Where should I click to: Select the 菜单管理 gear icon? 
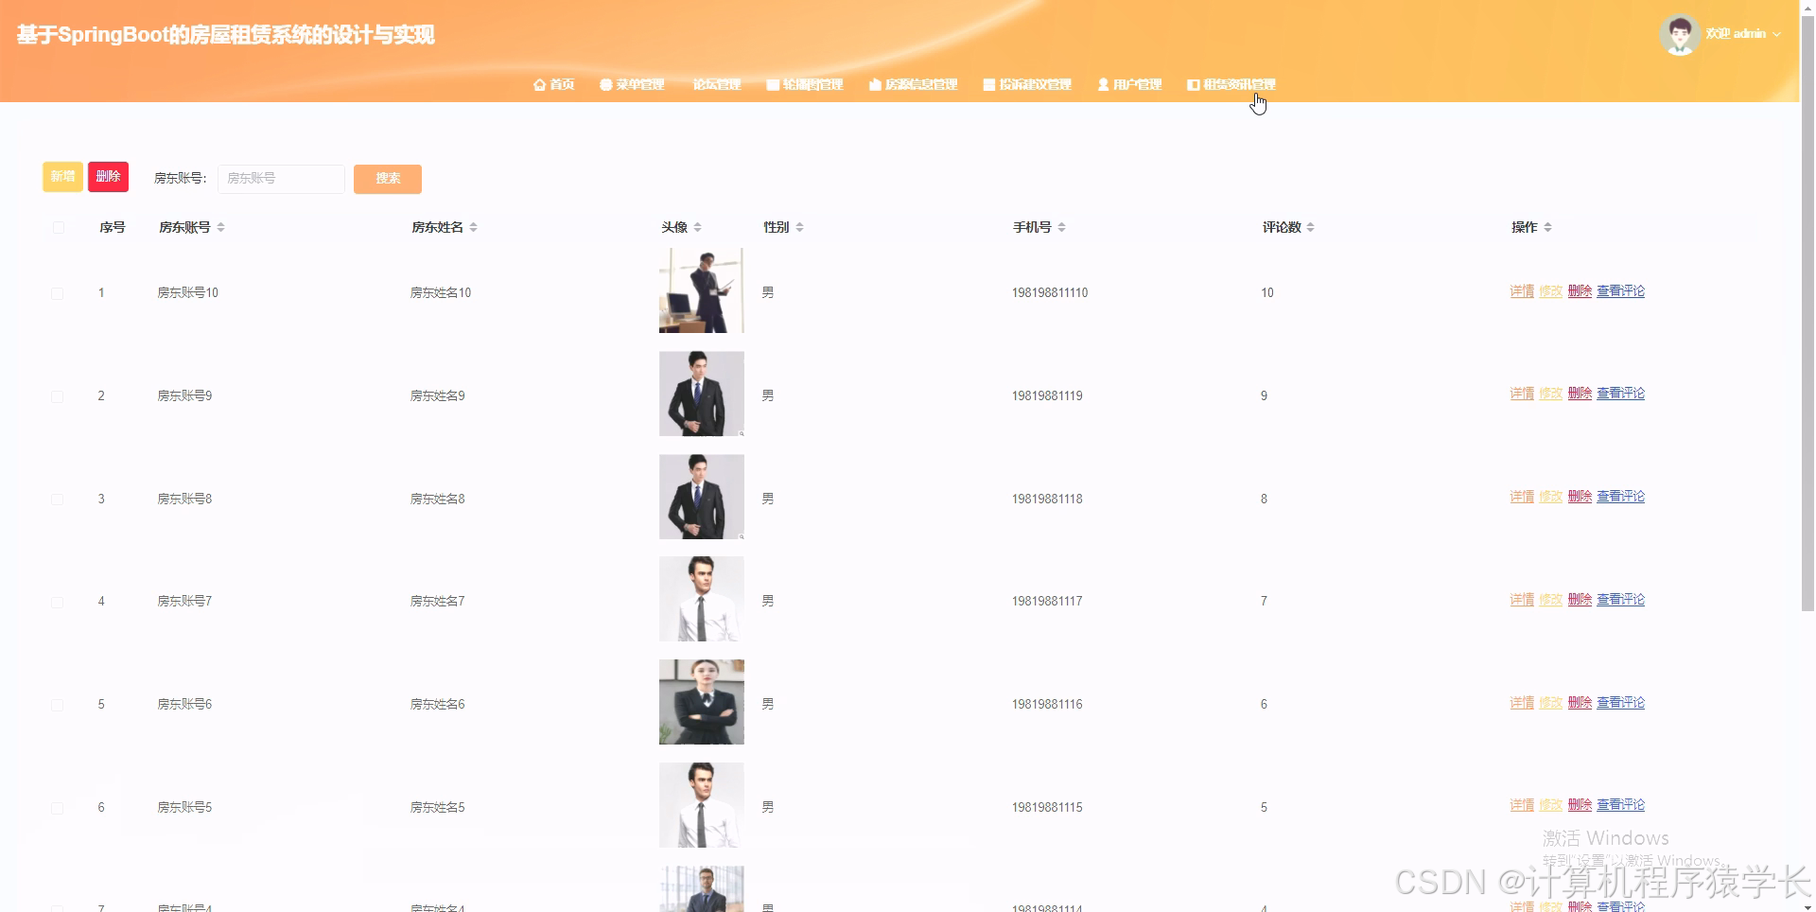tap(606, 84)
